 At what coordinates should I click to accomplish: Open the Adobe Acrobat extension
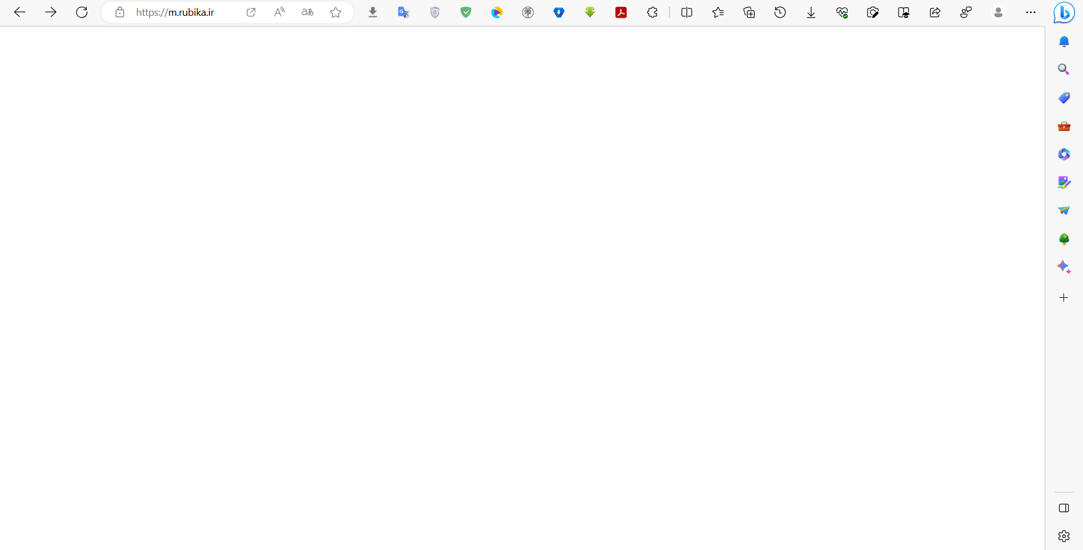point(621,12)
